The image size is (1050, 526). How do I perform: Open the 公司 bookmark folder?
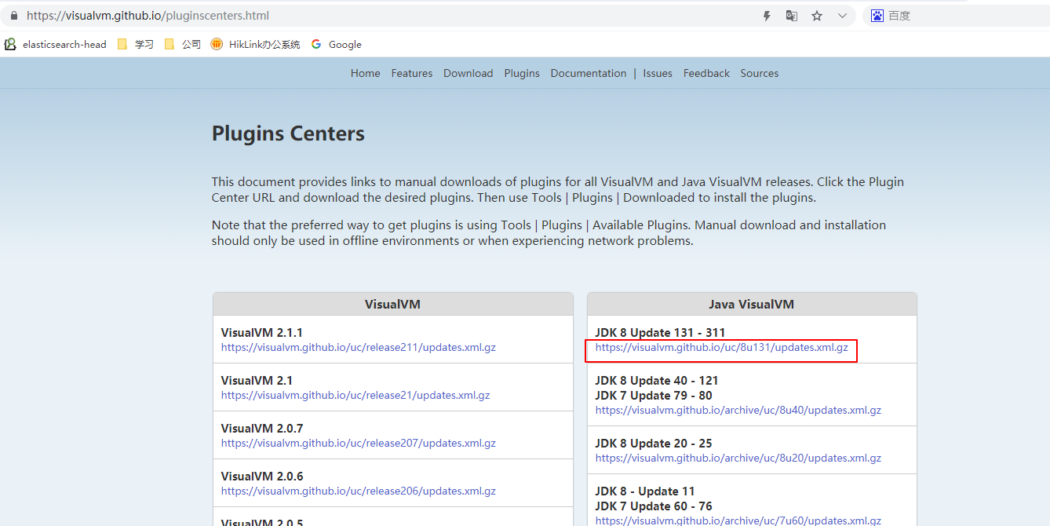point(183,45)
